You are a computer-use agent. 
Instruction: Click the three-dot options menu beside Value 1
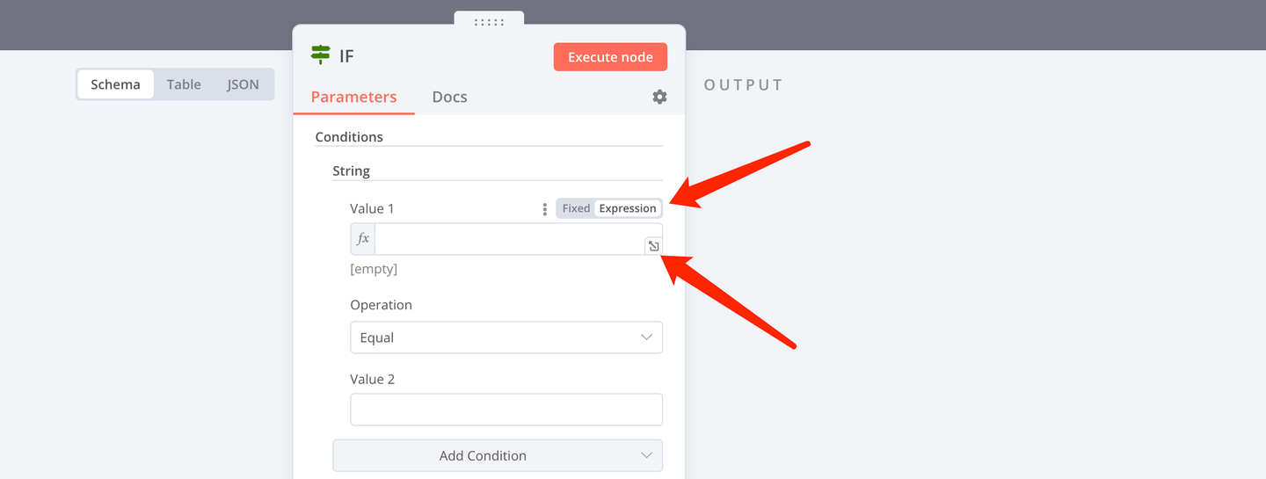(x=545, y=209)
